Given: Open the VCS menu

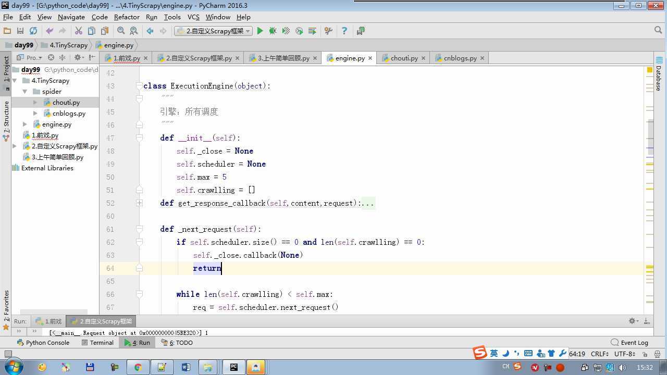Looking at the screenshot, I should point(193,17).
